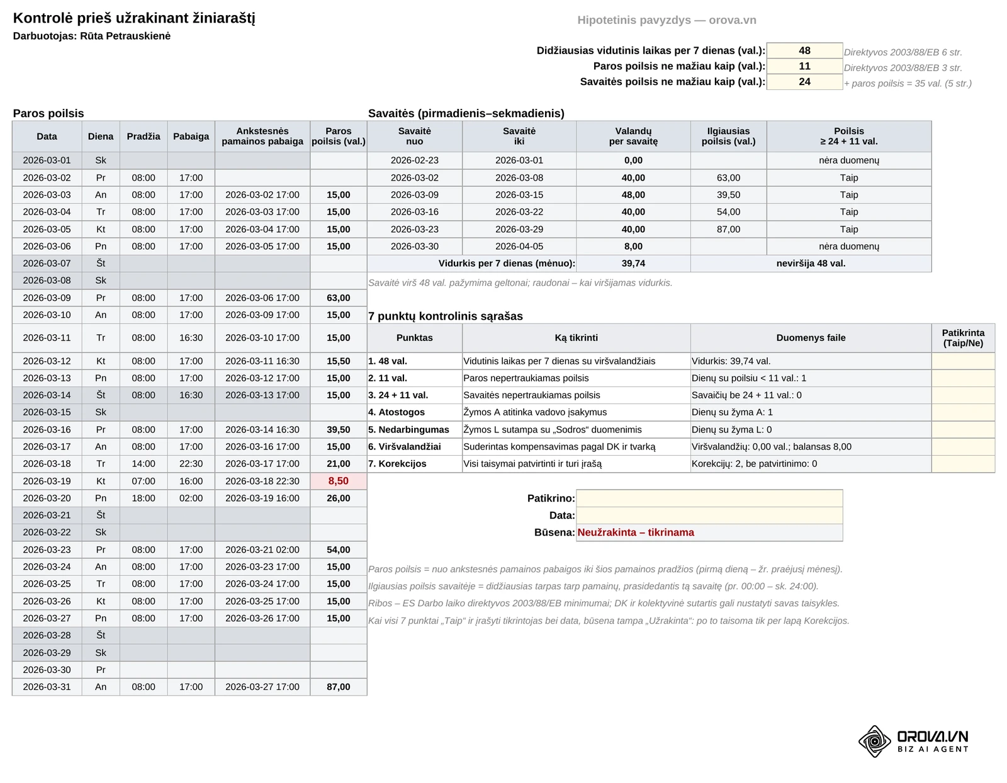This screenshot has width=1007, height=783.
Task: Select the 48 hours weekly limit field
Action: [x=804, y=51]
